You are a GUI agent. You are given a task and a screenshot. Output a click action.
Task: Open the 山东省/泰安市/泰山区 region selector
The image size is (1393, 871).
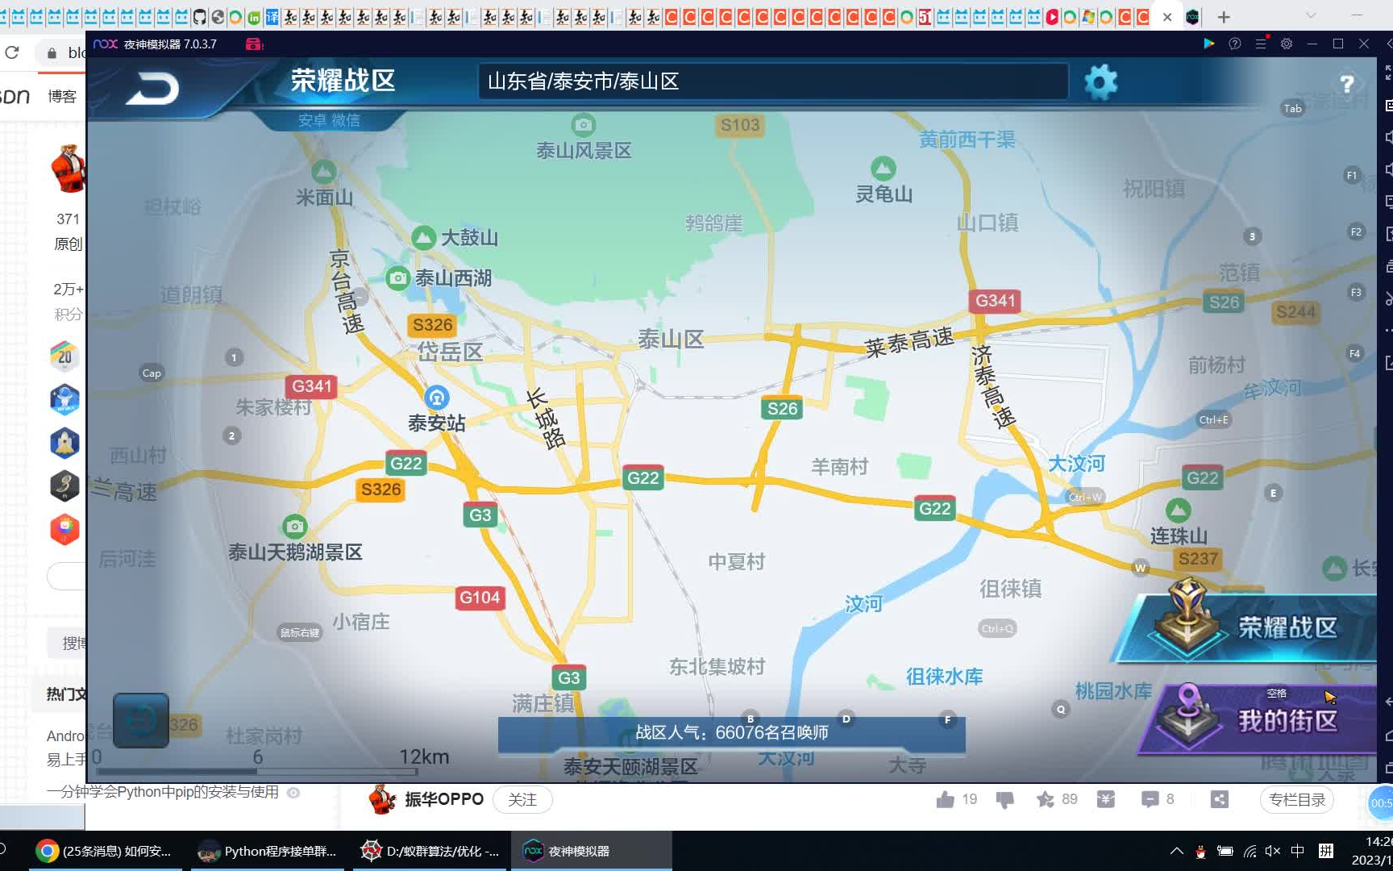click(x=771, y=81)
